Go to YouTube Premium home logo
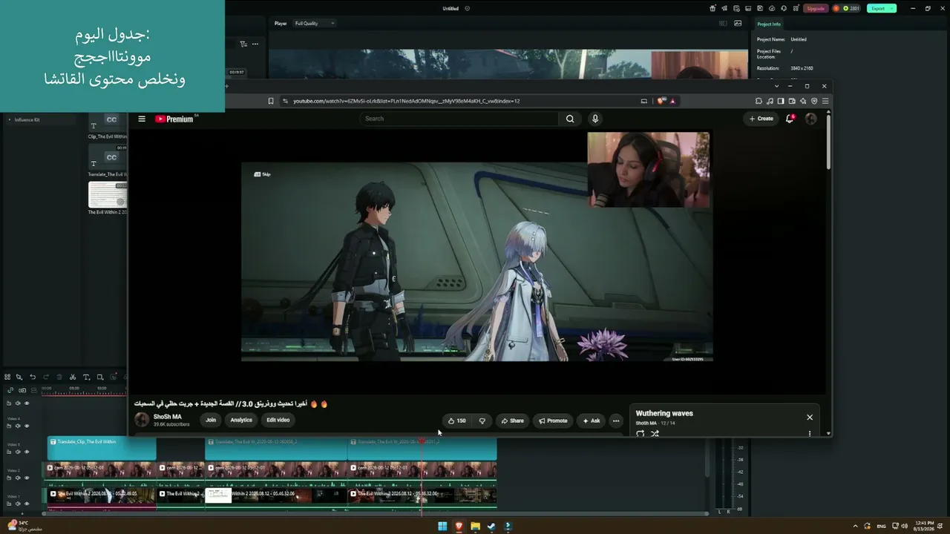 175,119
